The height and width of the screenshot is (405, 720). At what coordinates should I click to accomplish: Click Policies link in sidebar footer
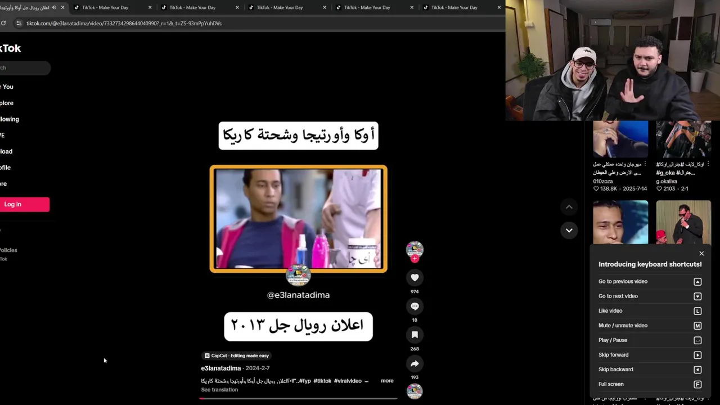(8, 250)
